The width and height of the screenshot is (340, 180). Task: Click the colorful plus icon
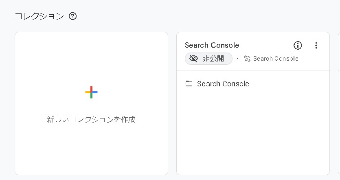coord(91,92)
